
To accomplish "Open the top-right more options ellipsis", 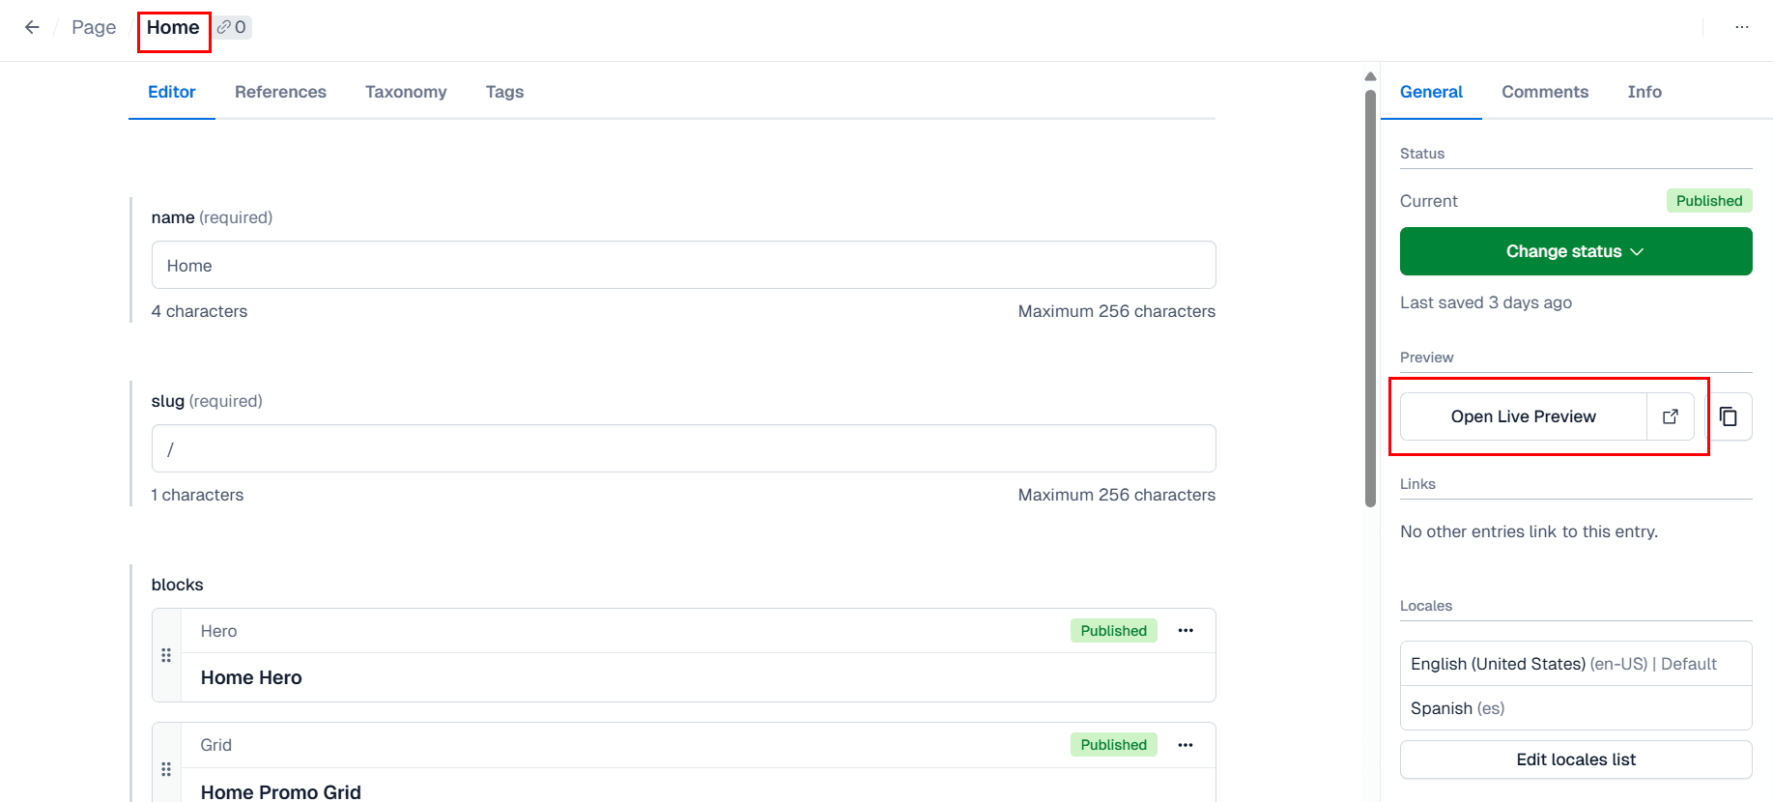I will pyautogui.click(x=1741, y=27).
